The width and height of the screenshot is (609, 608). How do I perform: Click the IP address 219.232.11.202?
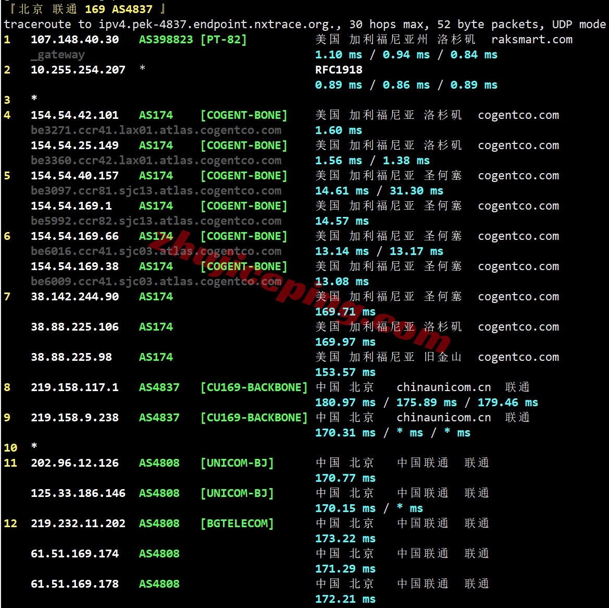tap(78, 524)
